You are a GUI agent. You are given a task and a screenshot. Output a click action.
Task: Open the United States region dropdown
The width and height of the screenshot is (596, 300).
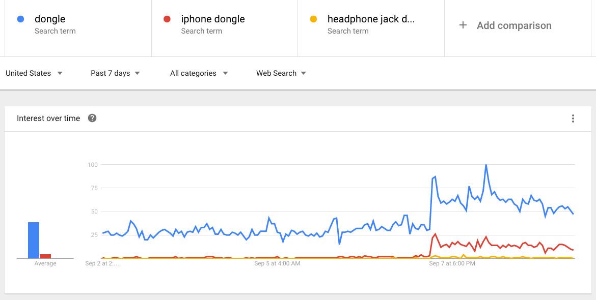(34, 73)
